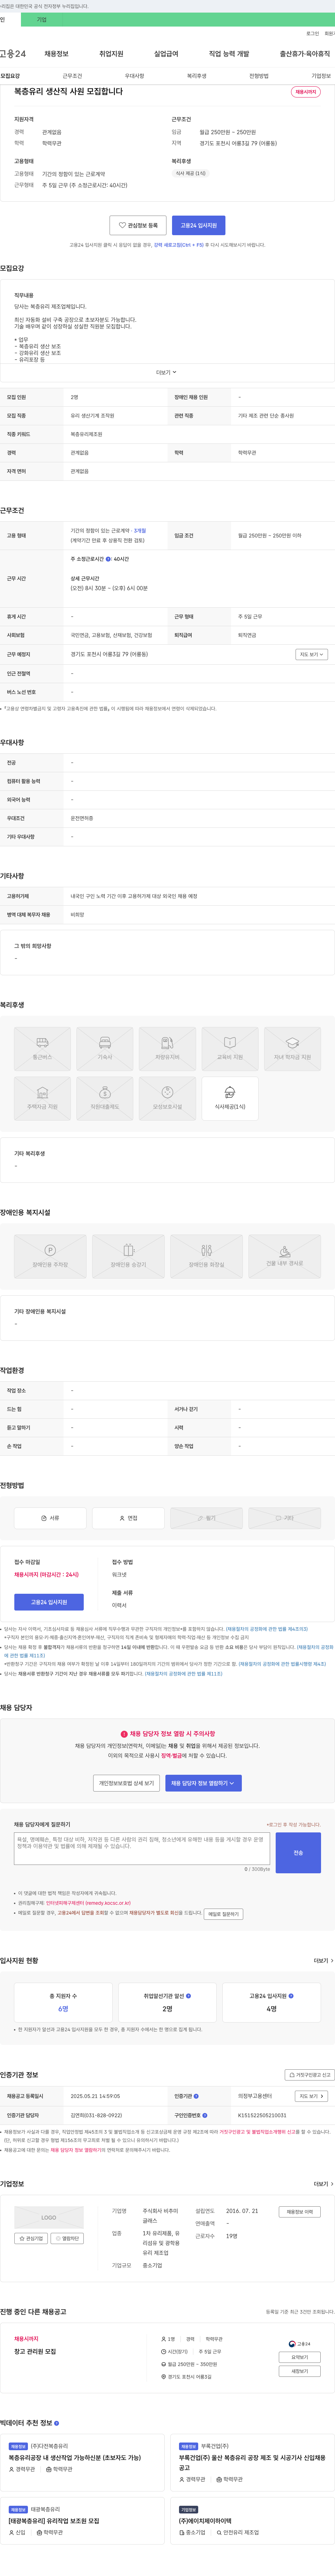This screenshot has height=2576, width=335.
Task: Click the 고용24 logo
Action: [x=13, y=54]
